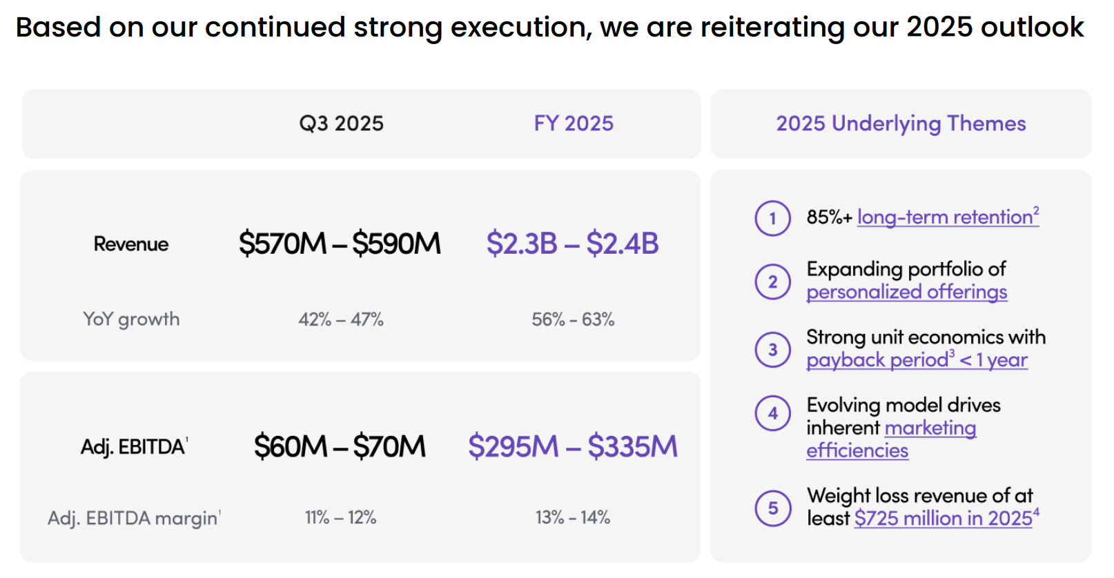Click the FY Adj. EBITDA $295M – $335M value
Screen dimensions: 1114x578
[572, 446]
